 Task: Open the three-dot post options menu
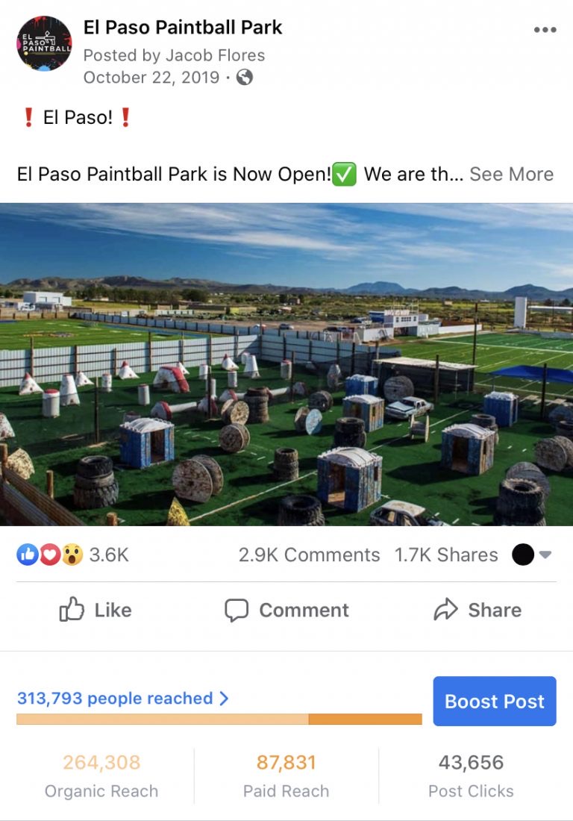(x=545, y=30)
